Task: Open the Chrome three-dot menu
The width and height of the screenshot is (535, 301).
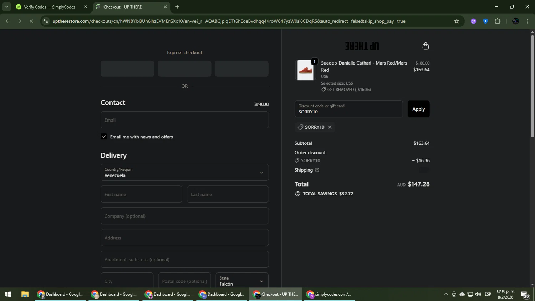Action: click(x=528, y=21)
